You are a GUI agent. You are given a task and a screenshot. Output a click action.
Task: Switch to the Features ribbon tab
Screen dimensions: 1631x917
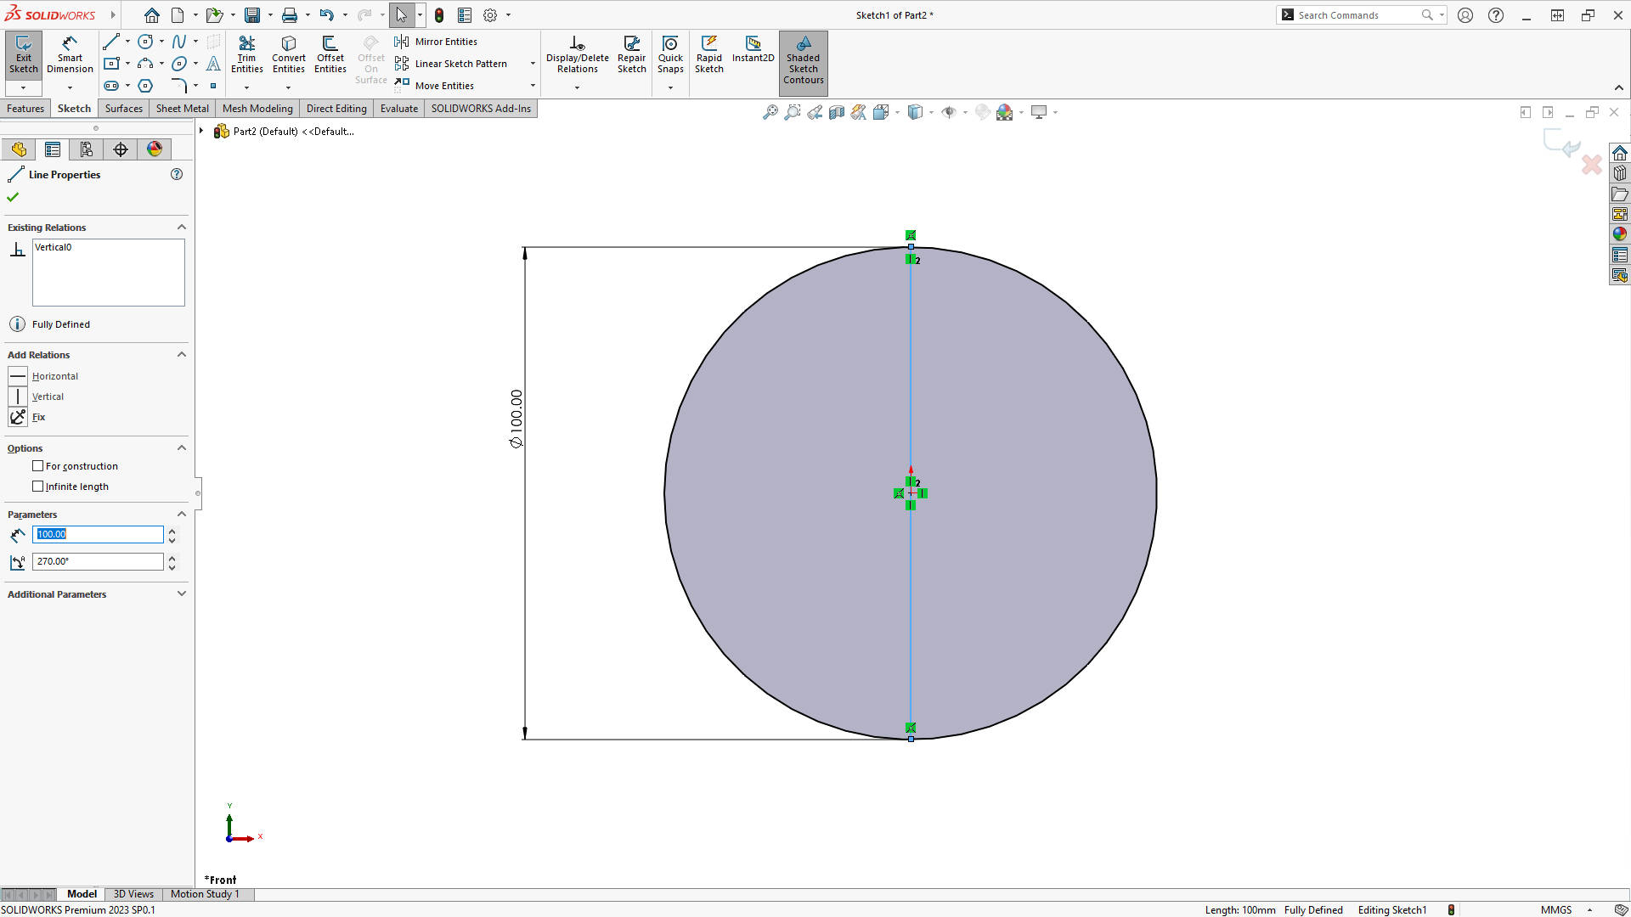[25, 108]
